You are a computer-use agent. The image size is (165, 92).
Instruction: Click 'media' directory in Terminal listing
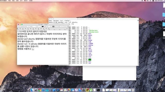(90, 45)
